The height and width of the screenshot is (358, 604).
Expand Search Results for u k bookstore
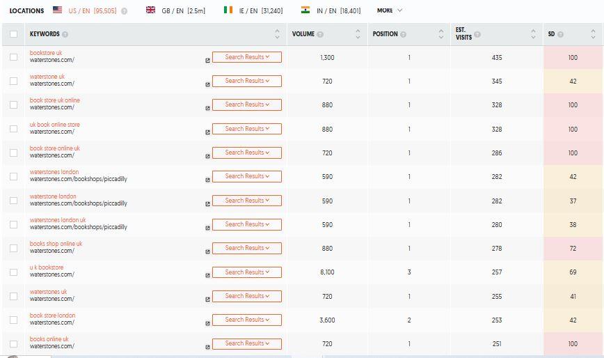click(247, 272)
